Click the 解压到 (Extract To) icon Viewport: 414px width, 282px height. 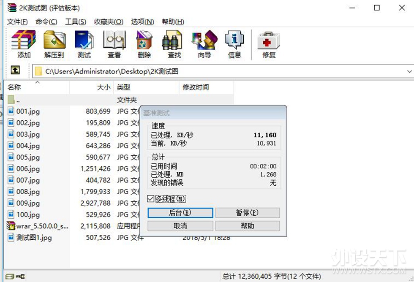point(54,44)
